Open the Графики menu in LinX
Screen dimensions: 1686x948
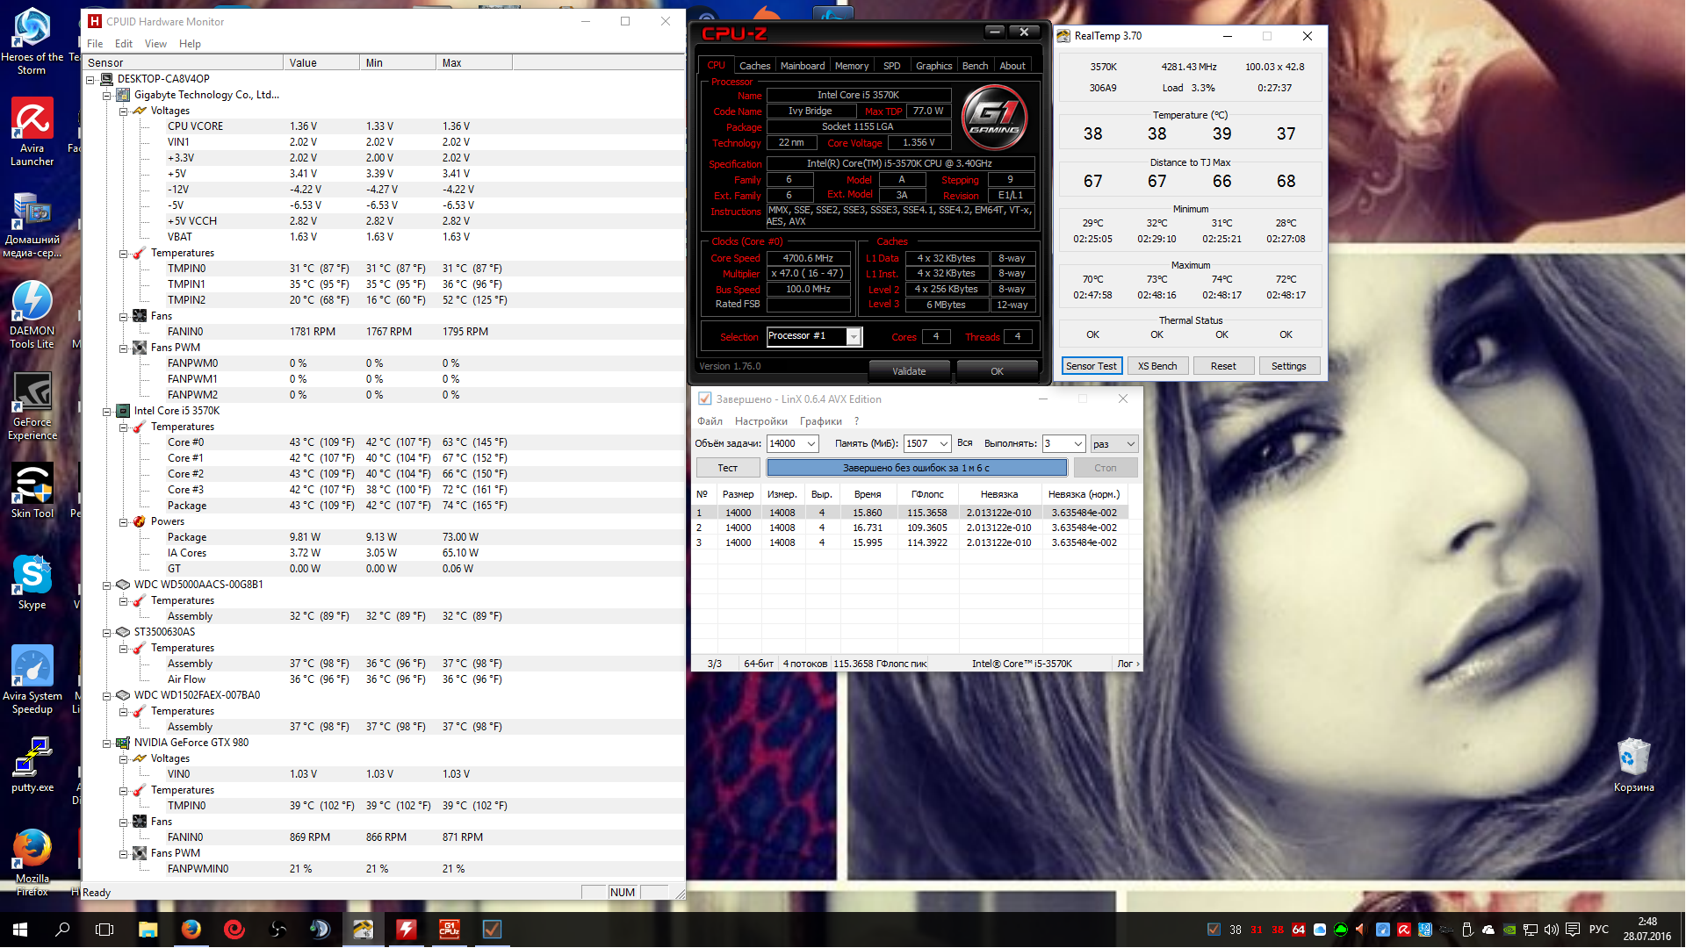[820, 421]
